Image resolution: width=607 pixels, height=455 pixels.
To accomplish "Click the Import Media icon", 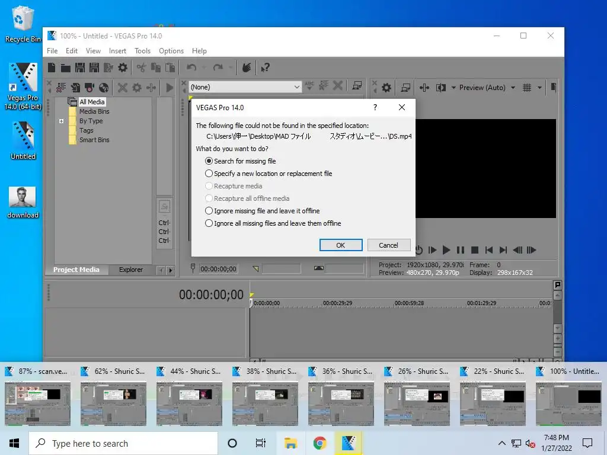I will tap(75, 88).
